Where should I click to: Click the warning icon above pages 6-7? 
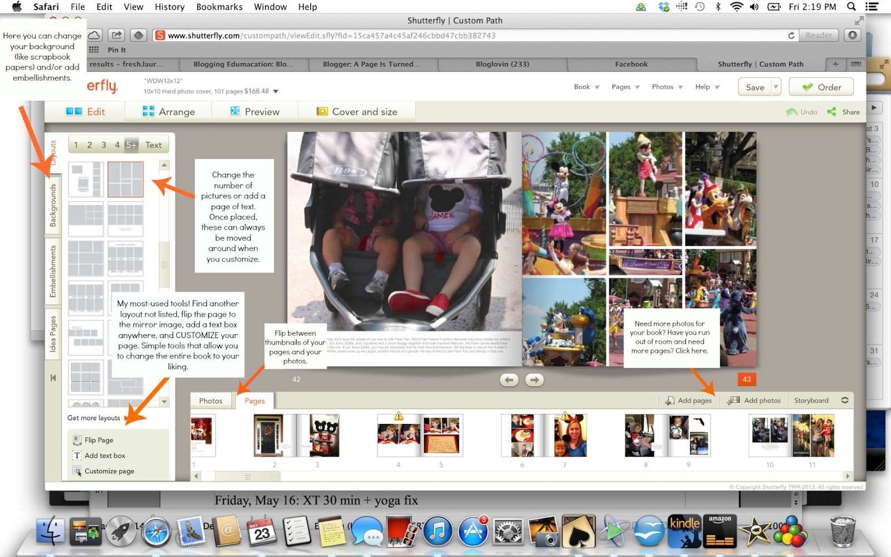(565, 416)
